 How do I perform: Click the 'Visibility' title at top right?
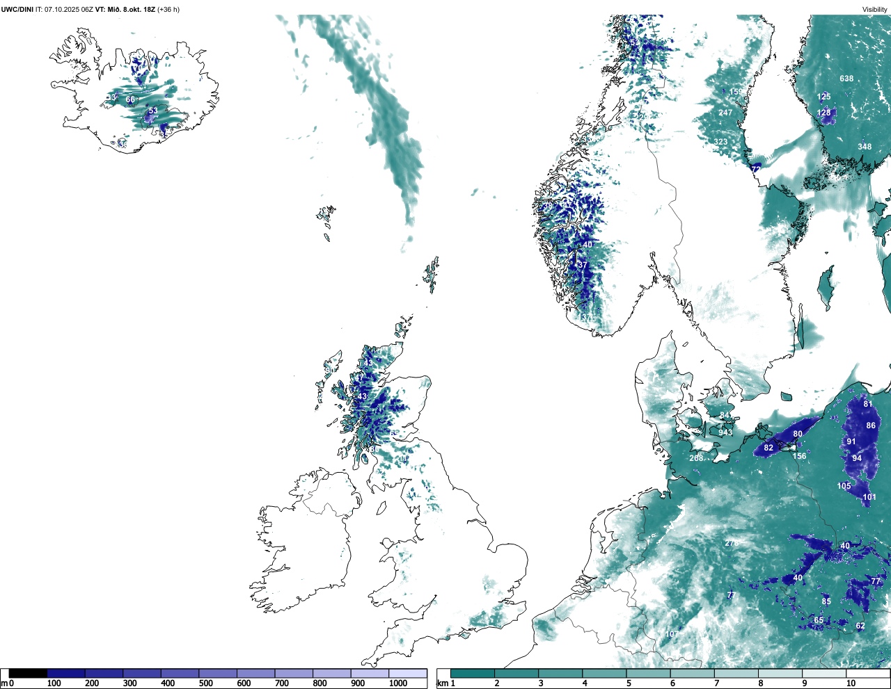[x=875, y=9]
